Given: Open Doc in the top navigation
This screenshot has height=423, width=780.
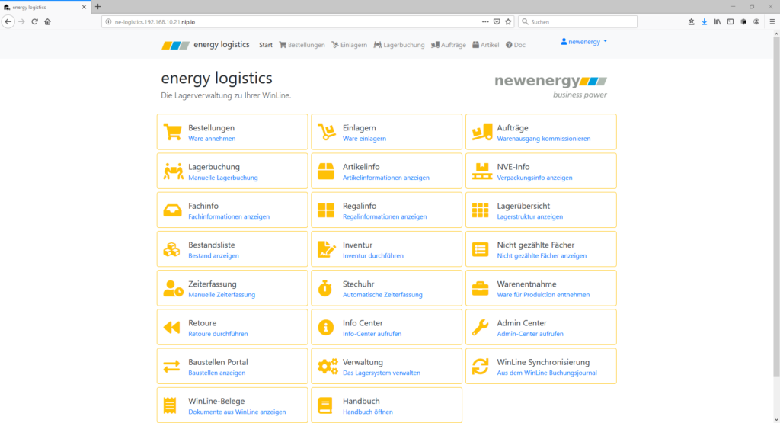Looking at the screenshot, I should coord(516,45).
